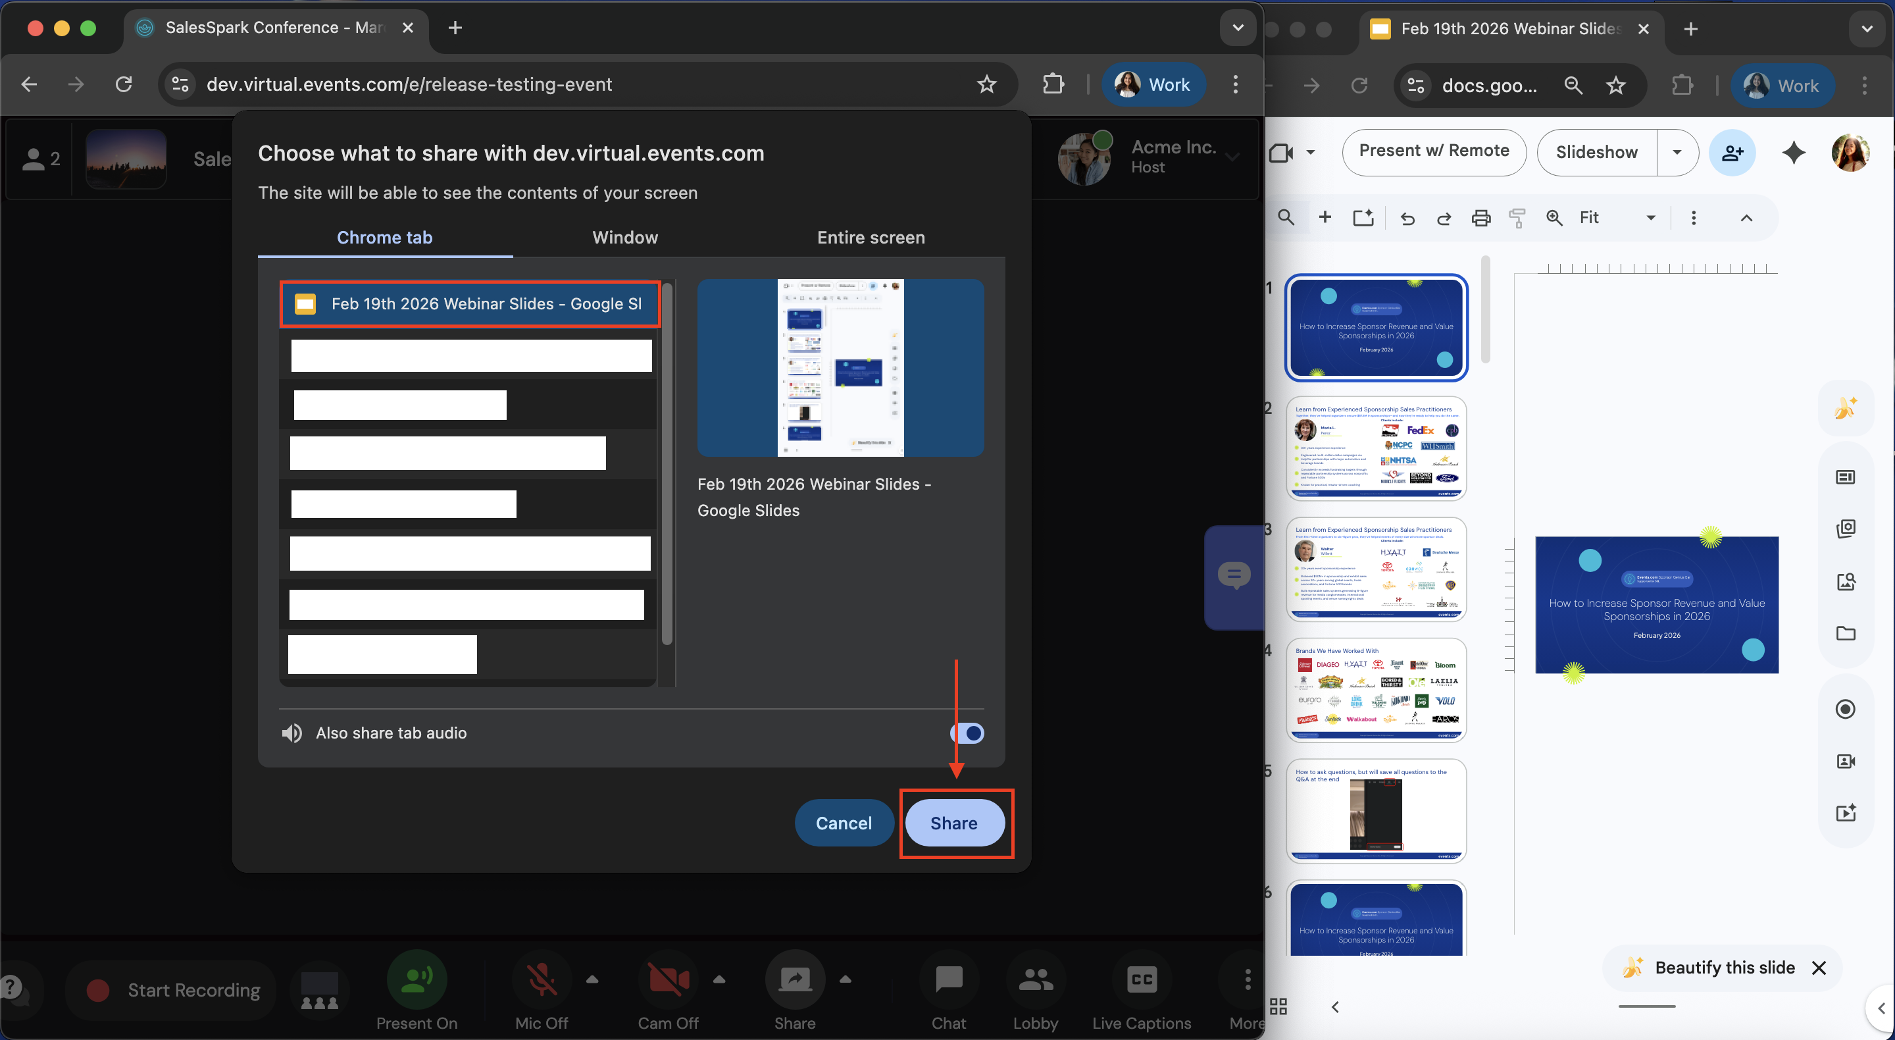1895x1040 pixels.
Task: Expand the arrow next to Share button
Action: (x=846, y=979)
